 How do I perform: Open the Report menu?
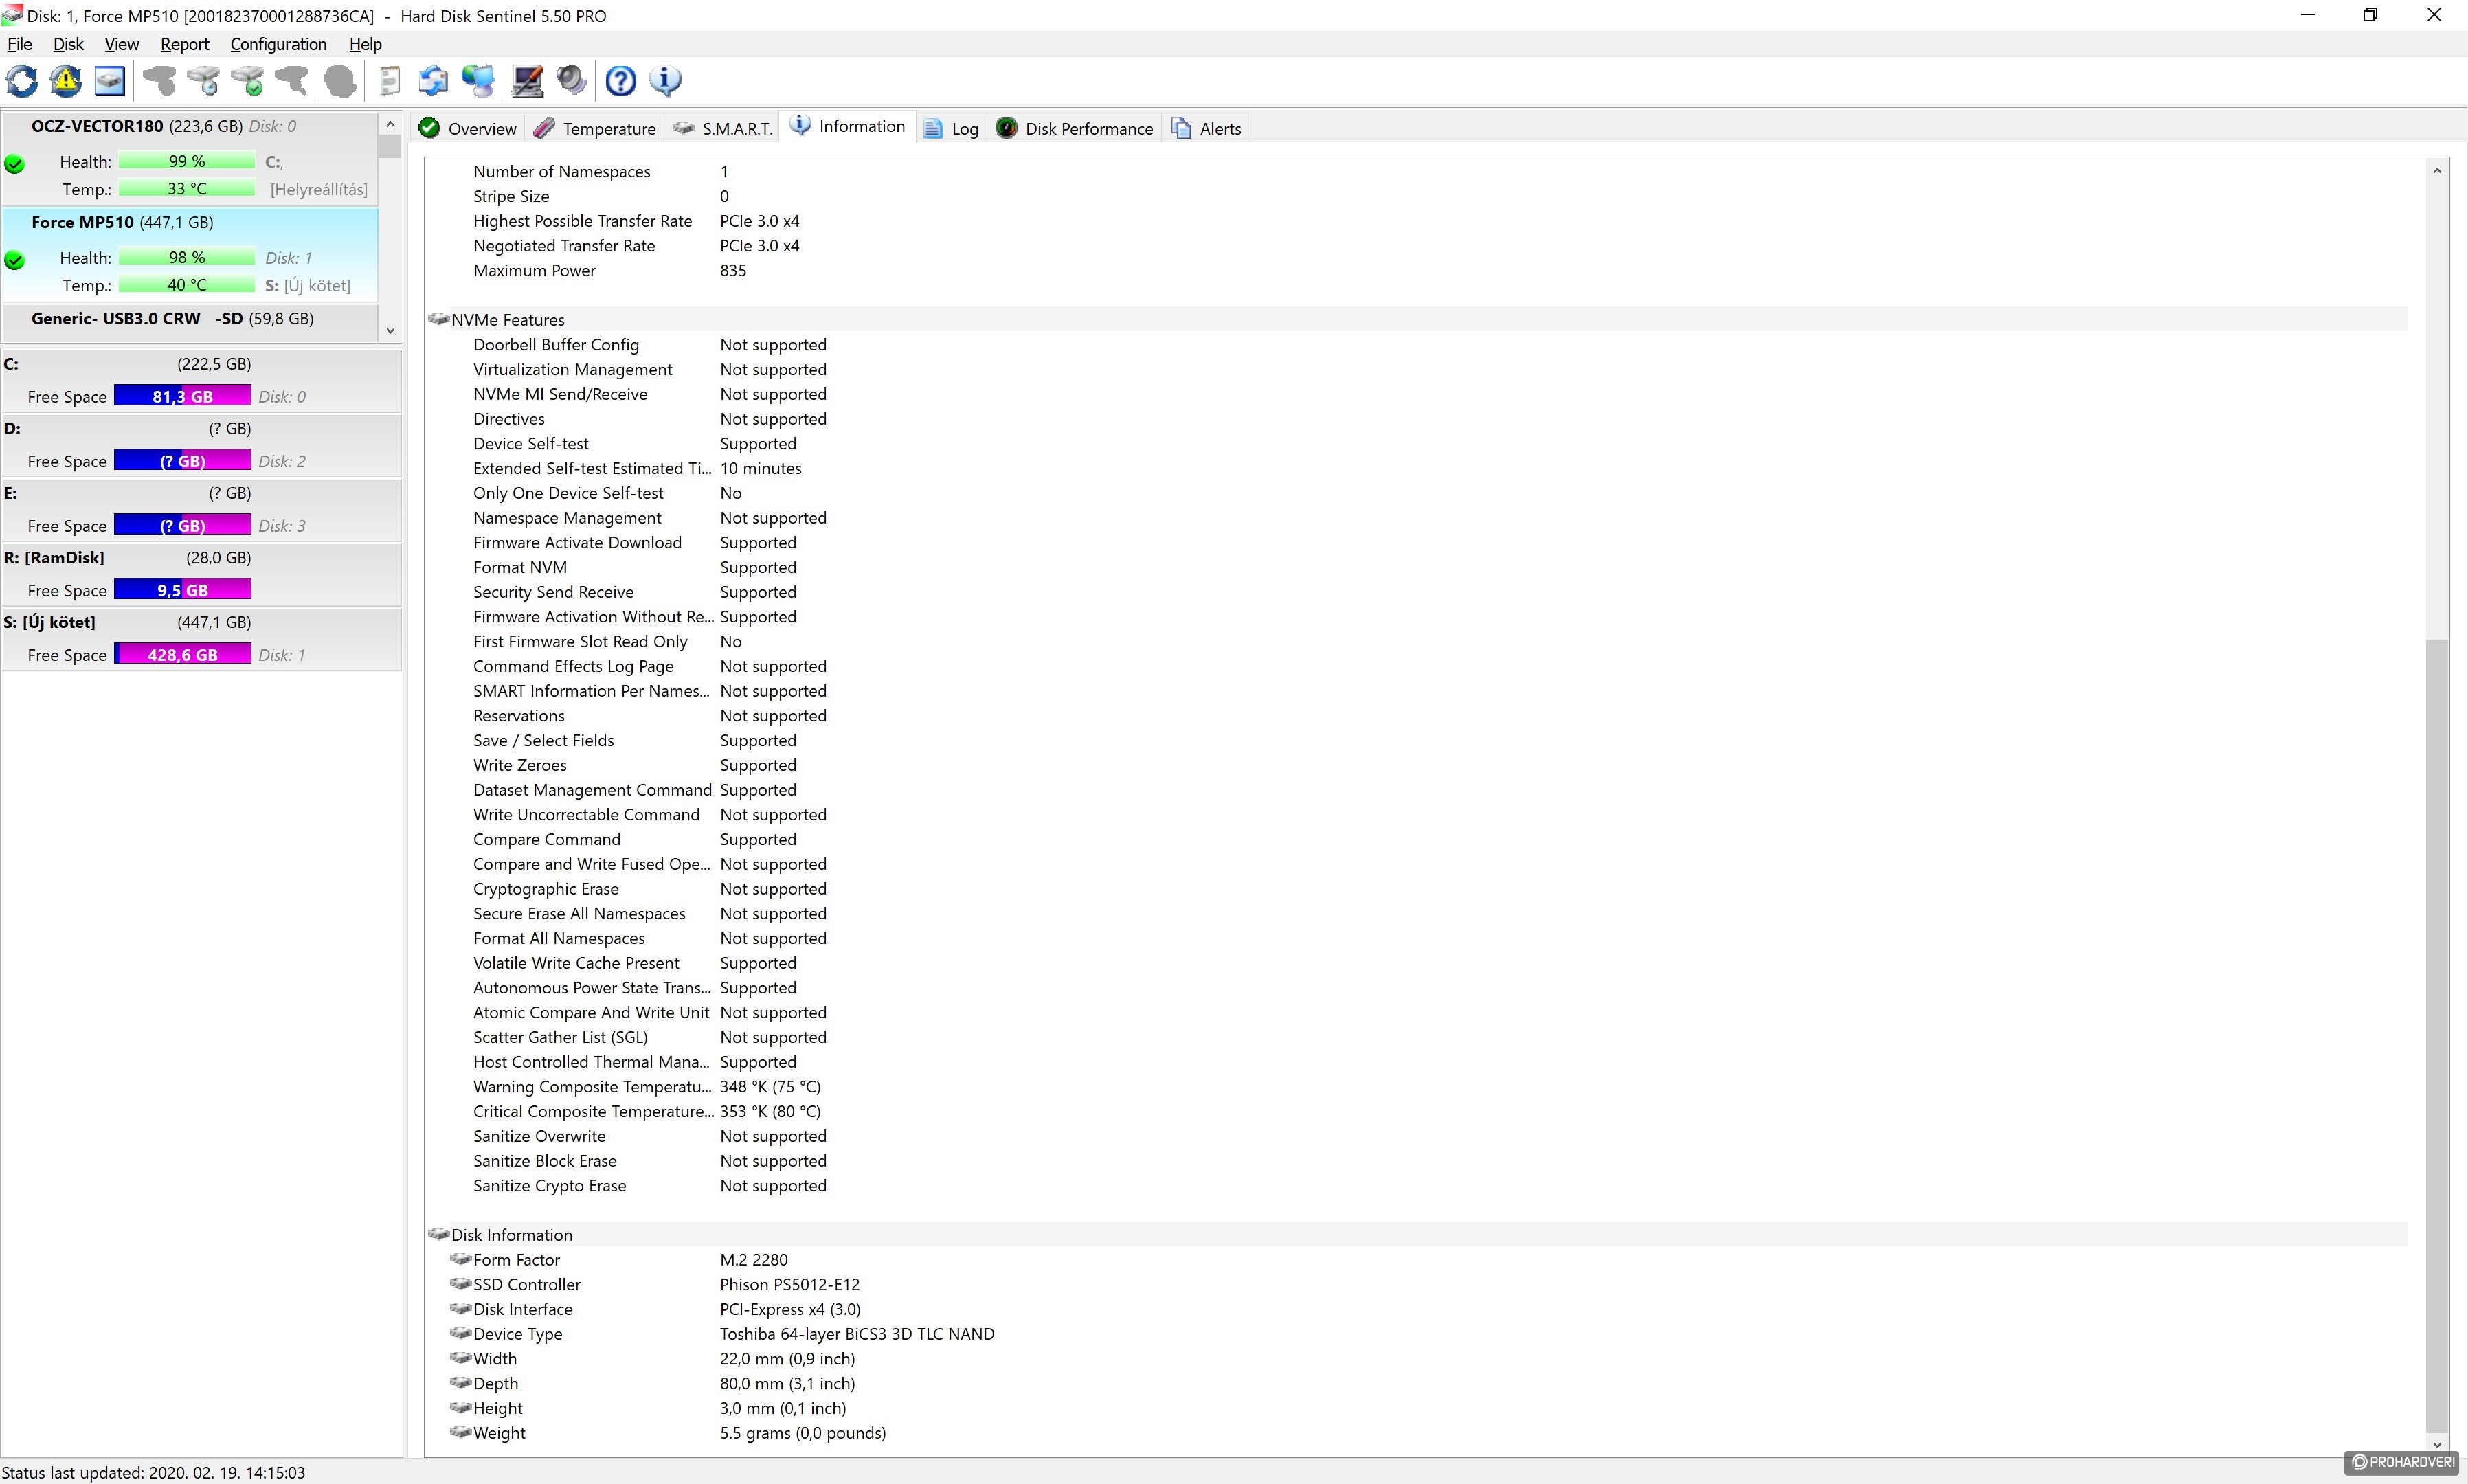185,44
